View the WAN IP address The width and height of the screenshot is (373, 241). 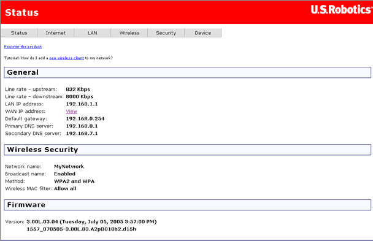[71, 111]
